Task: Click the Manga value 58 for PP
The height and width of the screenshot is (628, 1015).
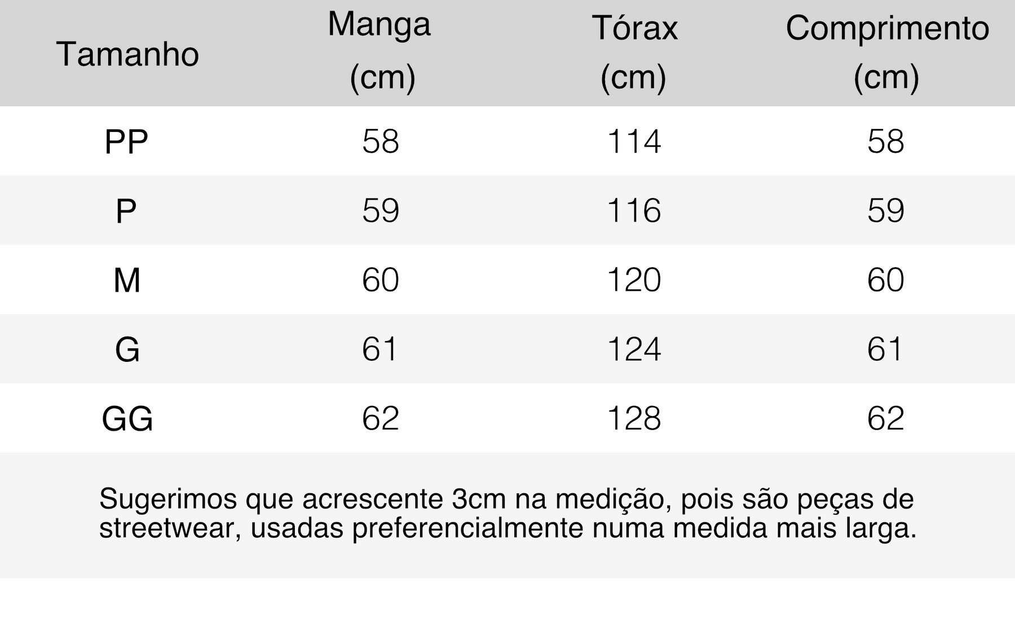Action: (x=381, y=141)
